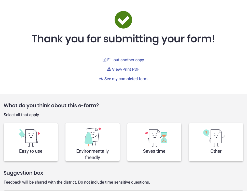The width and height of the screenshot is (247, 191).
Task: Choose the Saves time label
Action: pyautogui.click(x=154, y=151)
